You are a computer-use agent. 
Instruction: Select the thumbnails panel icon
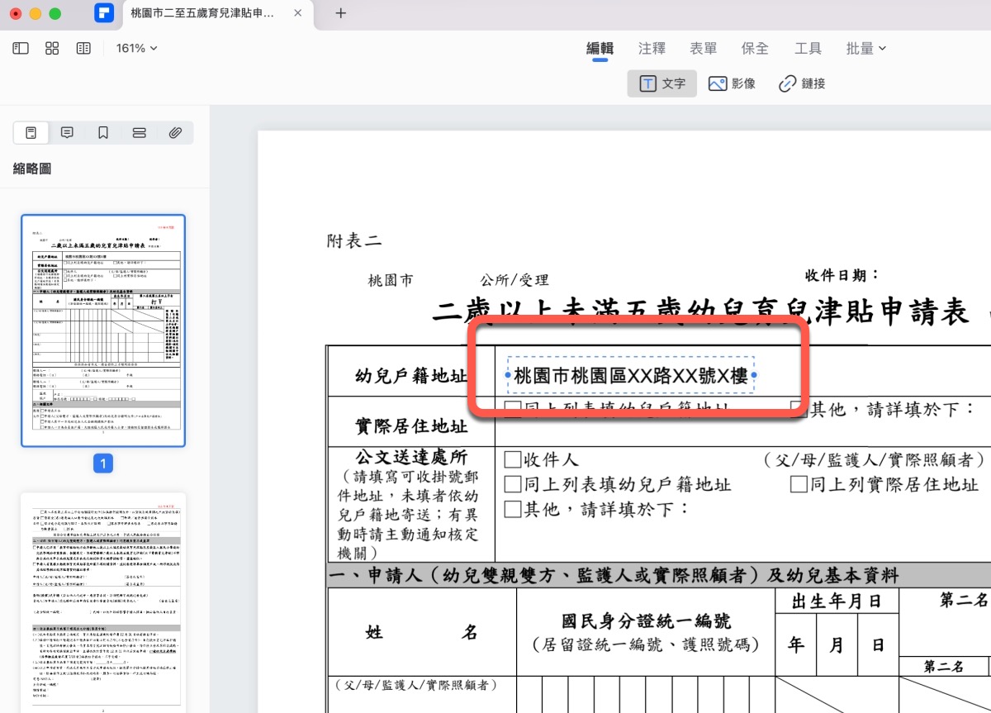(31, 133)
